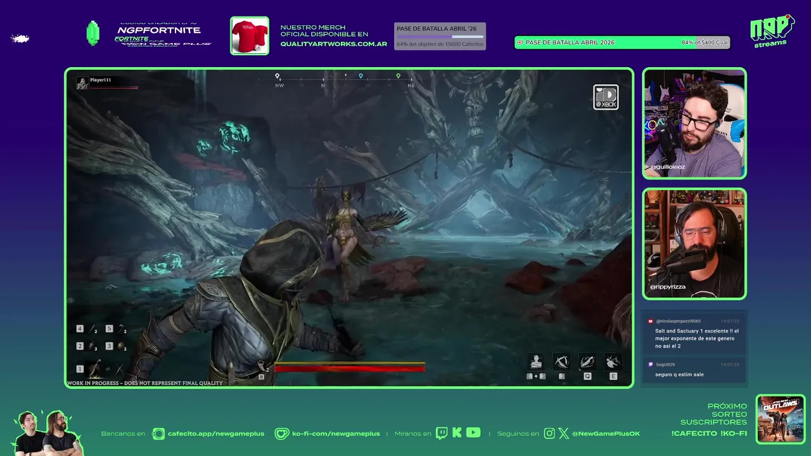This screenshot has width=811, height=456.
Task: Click the 'Miranos en' label
Action: [x=412, y=434]
